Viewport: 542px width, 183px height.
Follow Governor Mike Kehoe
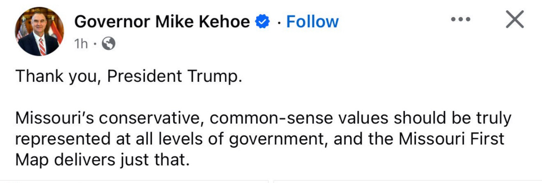313,22
